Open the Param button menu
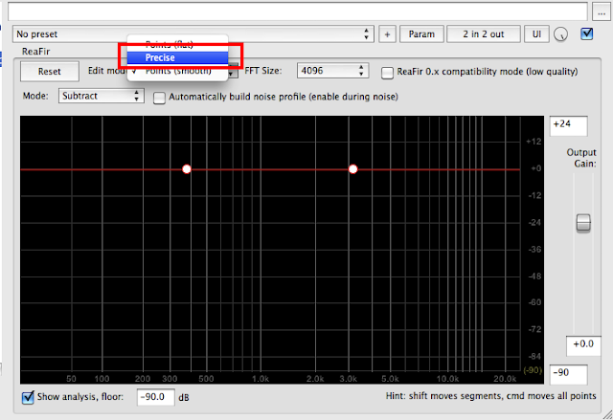The width and height of the screenshot is (613, 420). tap(421, 34)
